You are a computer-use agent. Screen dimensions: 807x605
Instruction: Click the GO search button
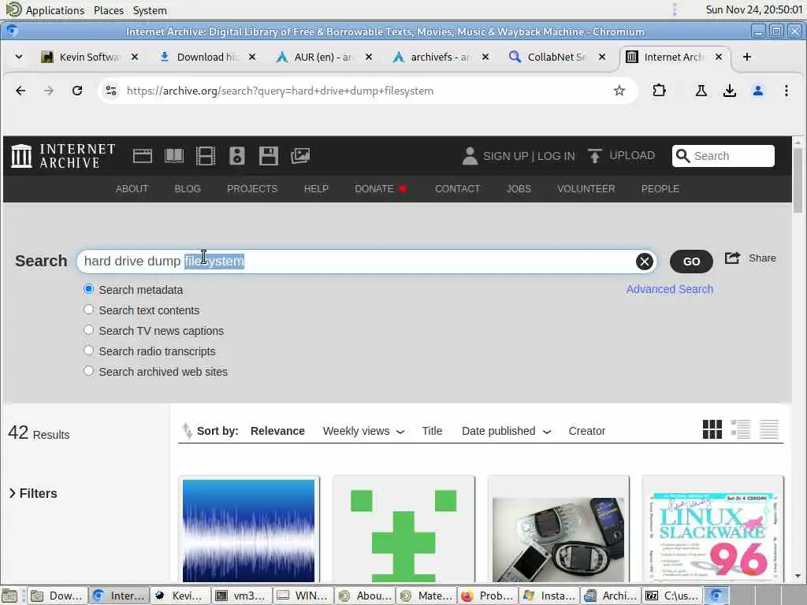pos(691,262)
